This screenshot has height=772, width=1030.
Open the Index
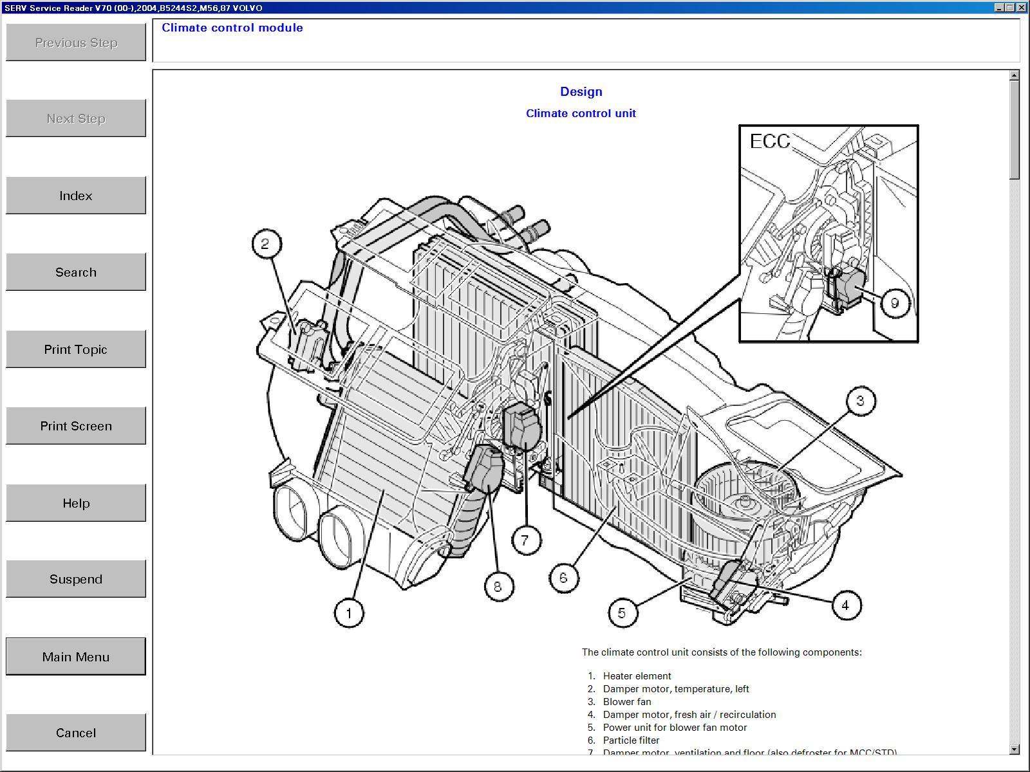click(x=76, y=196)
